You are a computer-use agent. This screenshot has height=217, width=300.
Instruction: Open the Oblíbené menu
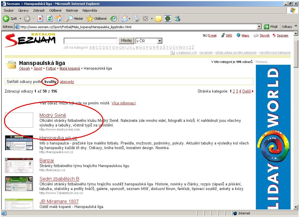(x=55, y=10)
